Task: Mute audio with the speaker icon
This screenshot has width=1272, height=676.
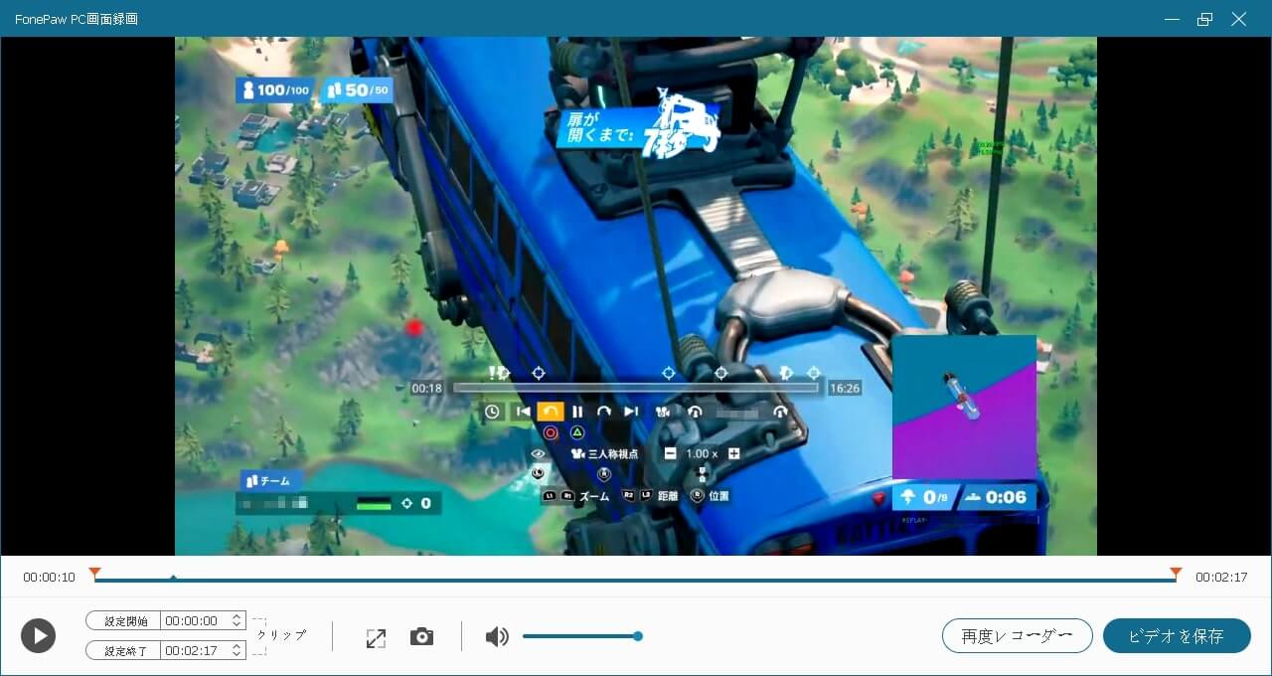Action: pyautogui.click(x=497, y=636)
